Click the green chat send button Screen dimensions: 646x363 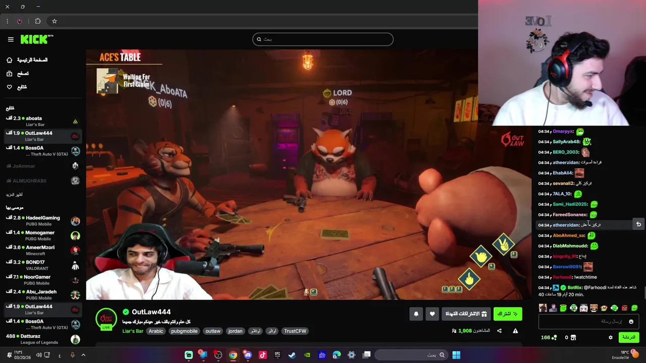[628, 337]
